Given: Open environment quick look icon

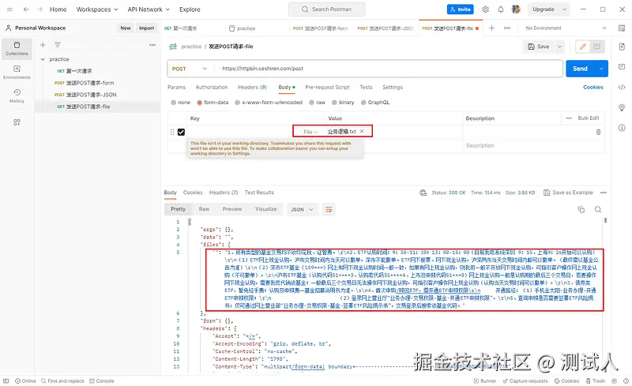Looking at the screenshot, I should coord(622,28).
